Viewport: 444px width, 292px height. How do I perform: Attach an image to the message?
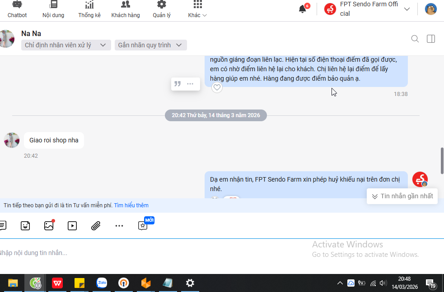point(49,226)
